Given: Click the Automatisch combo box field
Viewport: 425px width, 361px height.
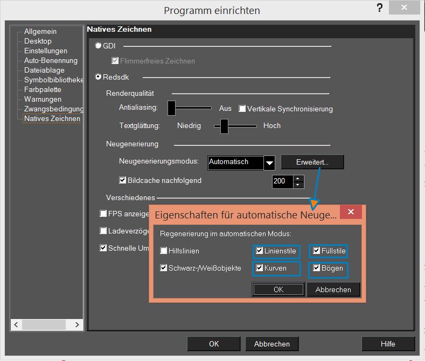Looking at the screenshot, I should (x=235, y=163).
